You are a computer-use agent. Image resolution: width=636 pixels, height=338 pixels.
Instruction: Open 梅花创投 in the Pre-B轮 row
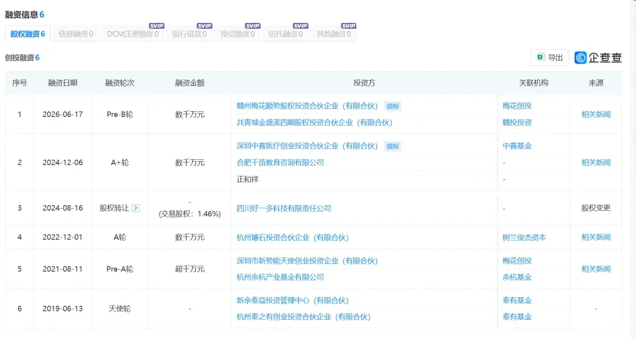[x=517, y=106]
